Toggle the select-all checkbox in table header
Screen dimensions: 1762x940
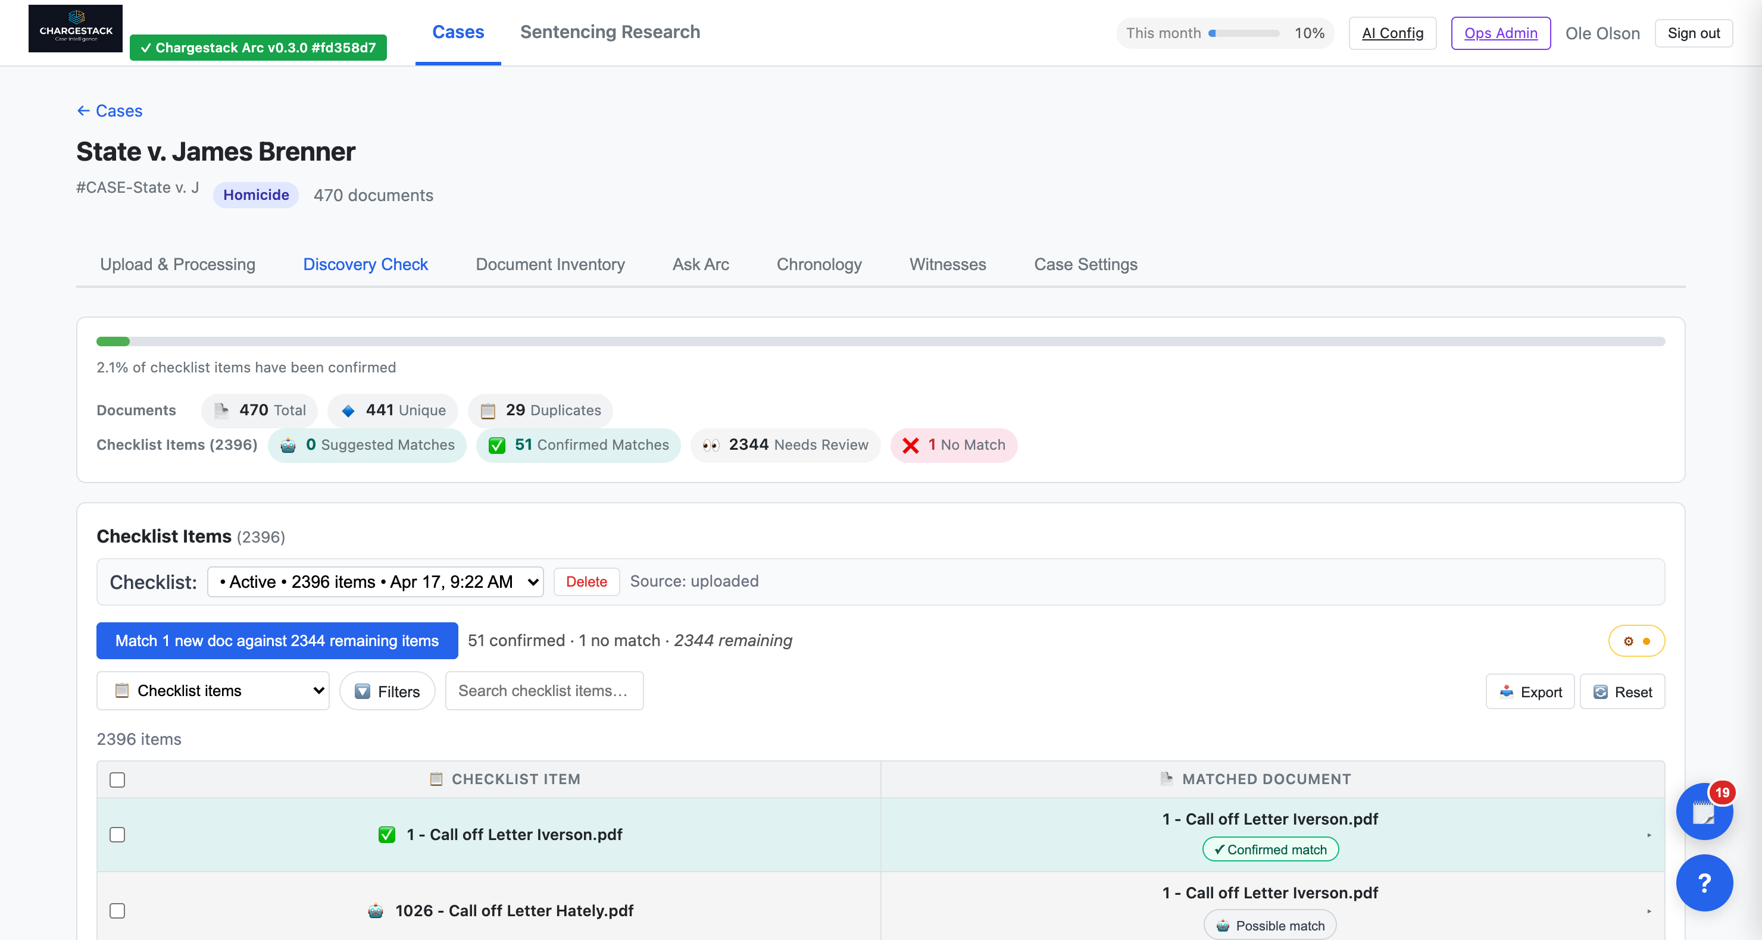click(x=118, y=779)
